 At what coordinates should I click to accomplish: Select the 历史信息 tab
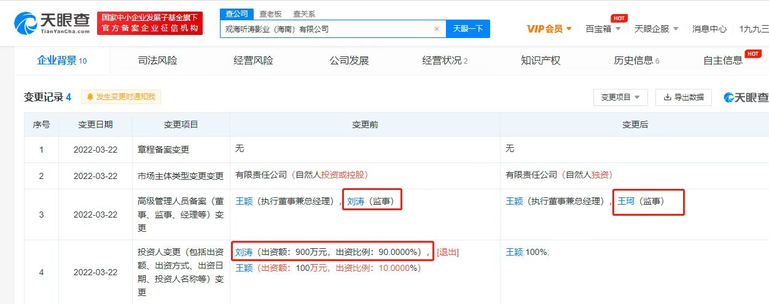(x=636, y=60)
